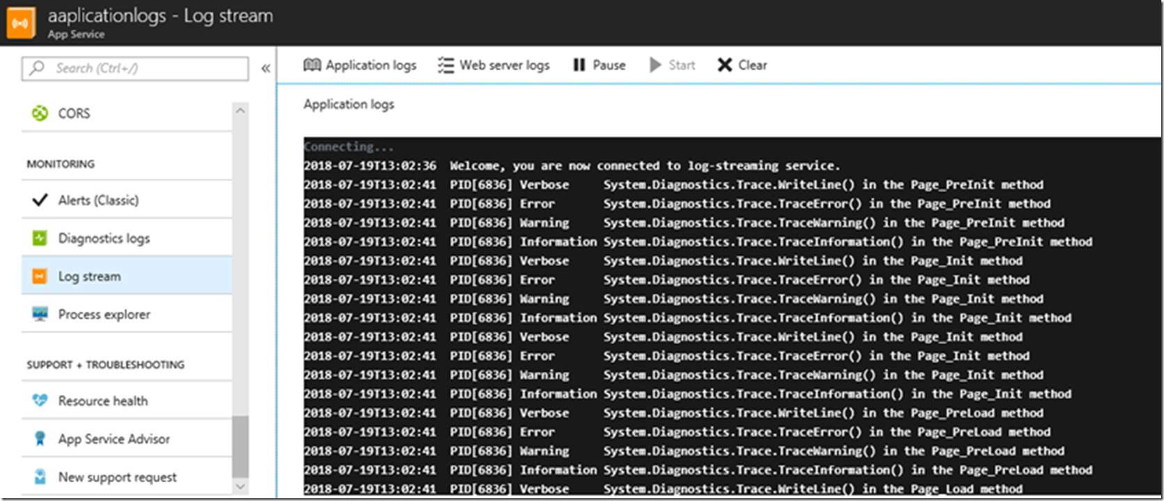Click the Verbose Page_PreLoad log line

tap(674, 413)
